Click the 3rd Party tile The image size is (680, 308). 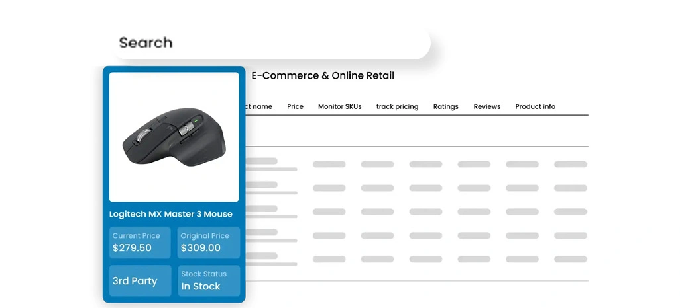point(140,281)
